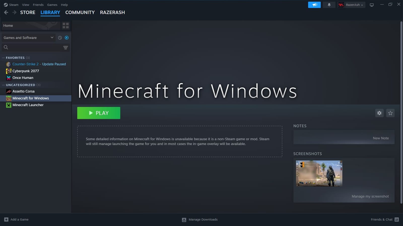Viewport: 403px width, 226px height.
Task: Switch to grid view with the squares icon
Action: 66,26
